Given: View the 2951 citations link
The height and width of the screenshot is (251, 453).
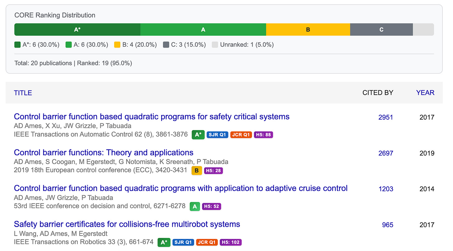Looking at the screenshot, I should coord(386,117).
